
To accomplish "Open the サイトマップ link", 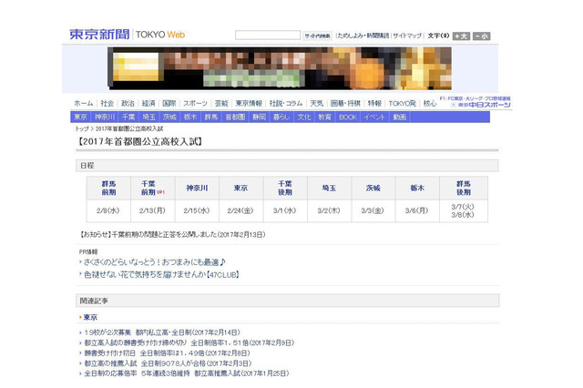I will (407, 36).
